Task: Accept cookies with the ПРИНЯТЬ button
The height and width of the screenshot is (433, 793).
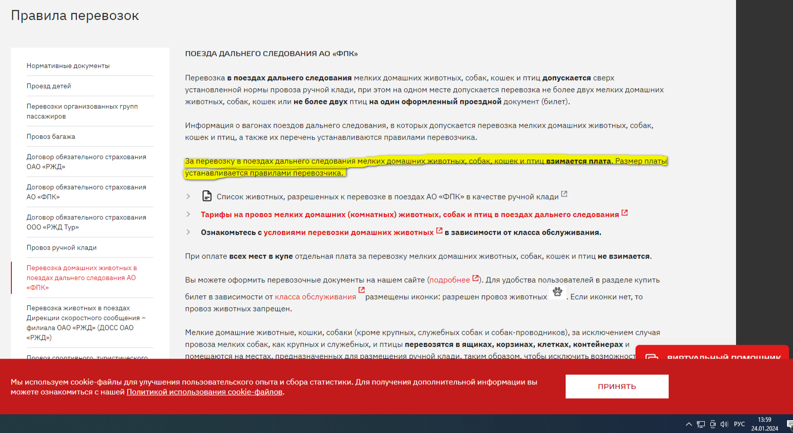Action: pyautogui.click(x=617, y=386)
